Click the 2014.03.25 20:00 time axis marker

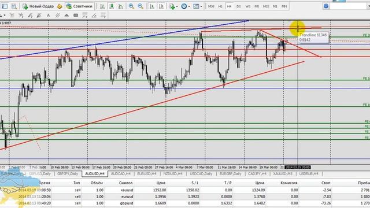pyautogui.click(x=298, y=167)
